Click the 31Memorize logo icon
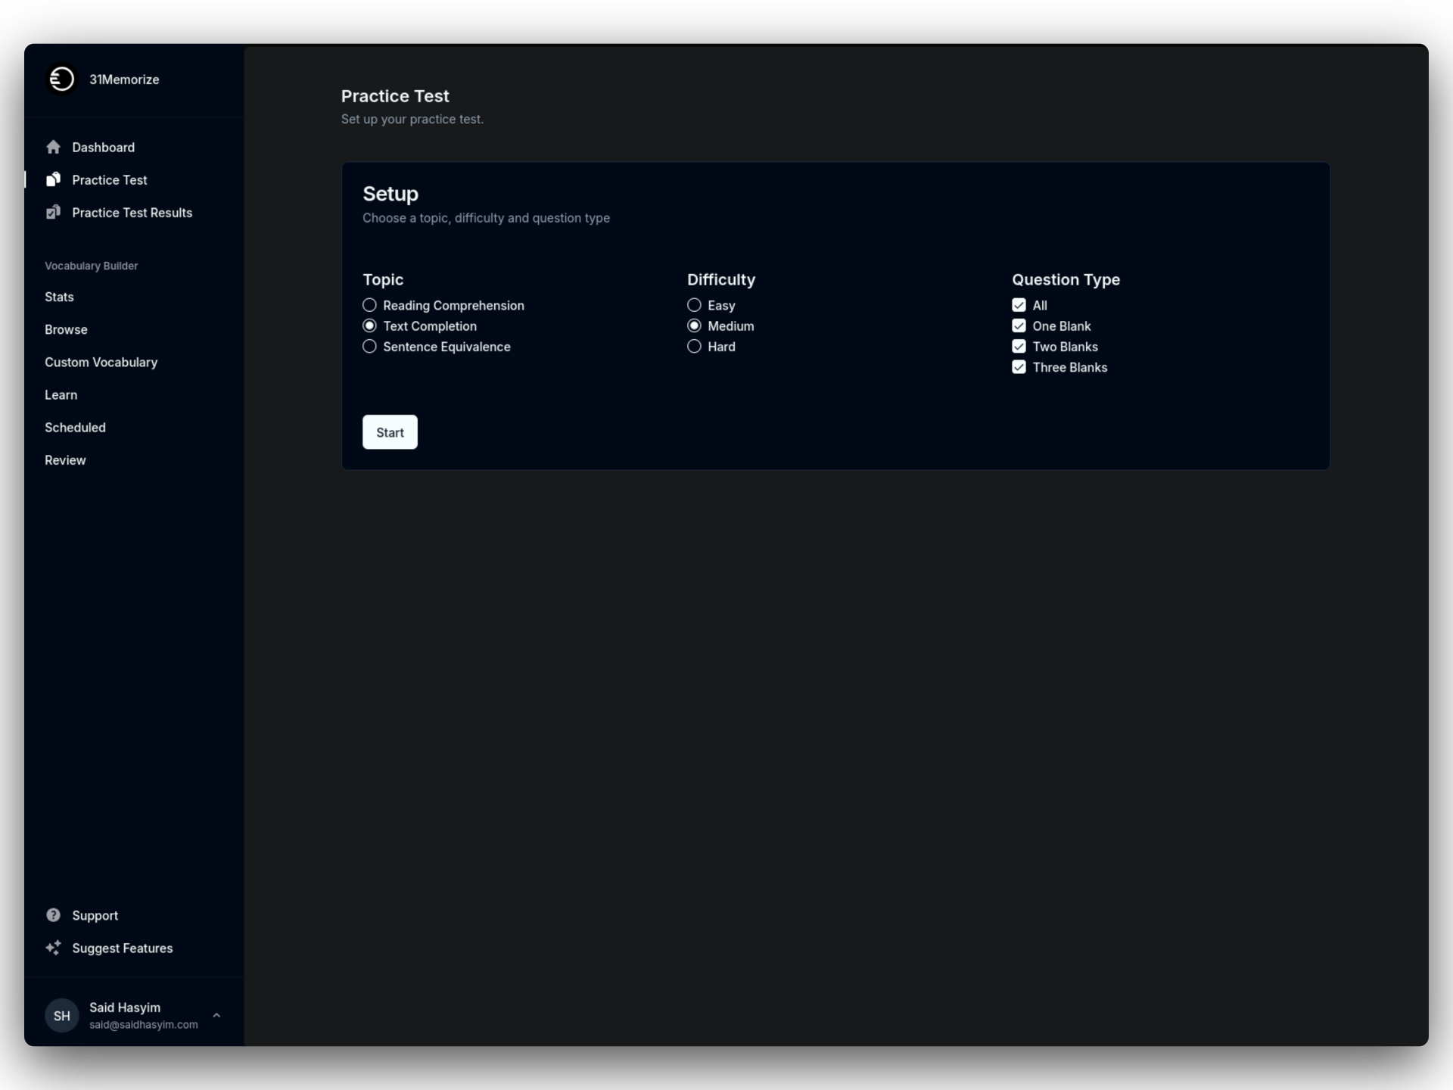1453x1090 pixels. pos(61,79)
